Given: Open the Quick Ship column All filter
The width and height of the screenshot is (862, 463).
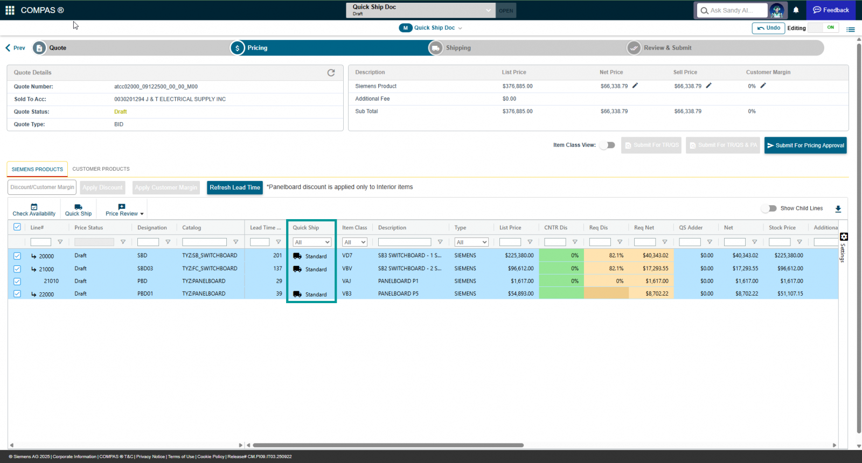Looking at the screenshot, I should point(312,242).
